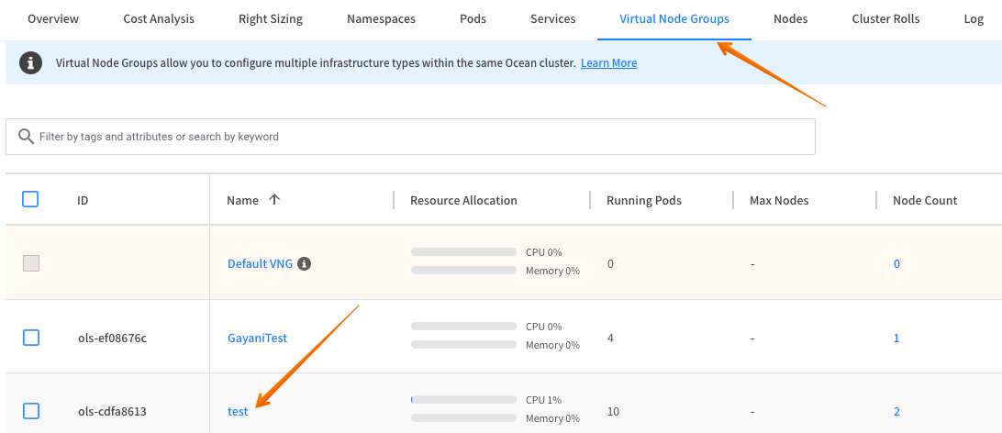This screenshot has height=433, width=1002.
Task: Click the sort arrow next to Name
Action: pos(274,200)
